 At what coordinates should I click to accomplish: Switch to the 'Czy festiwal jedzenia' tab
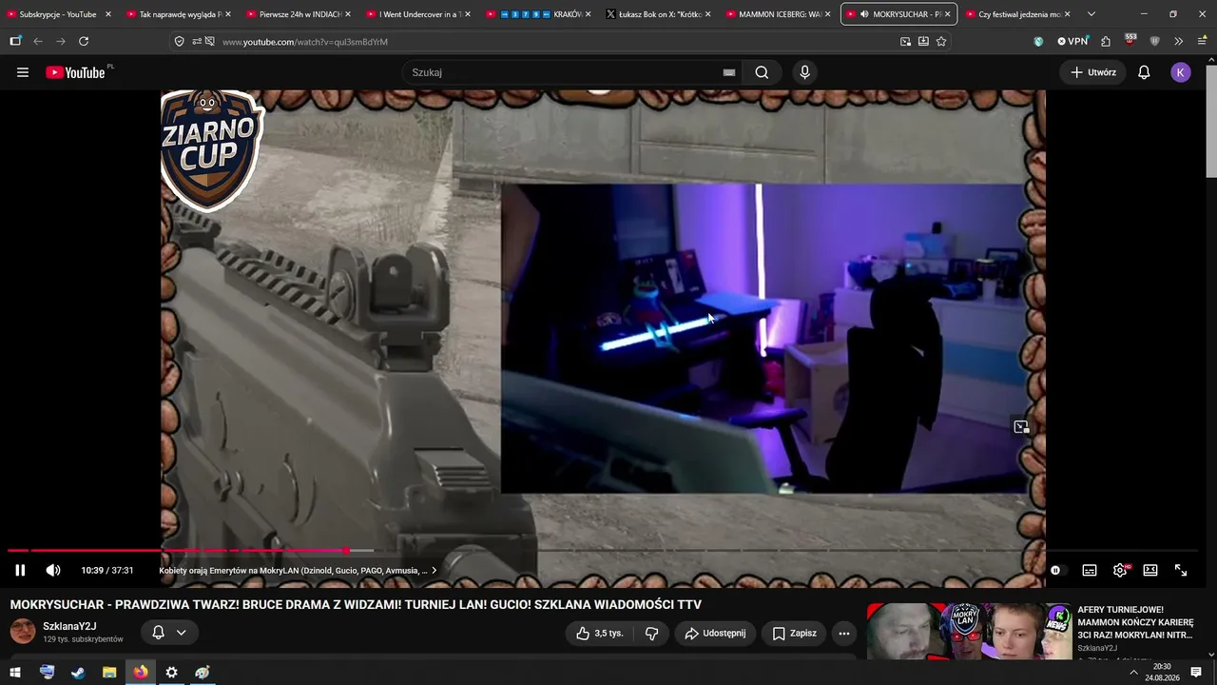coord(1017,14)
